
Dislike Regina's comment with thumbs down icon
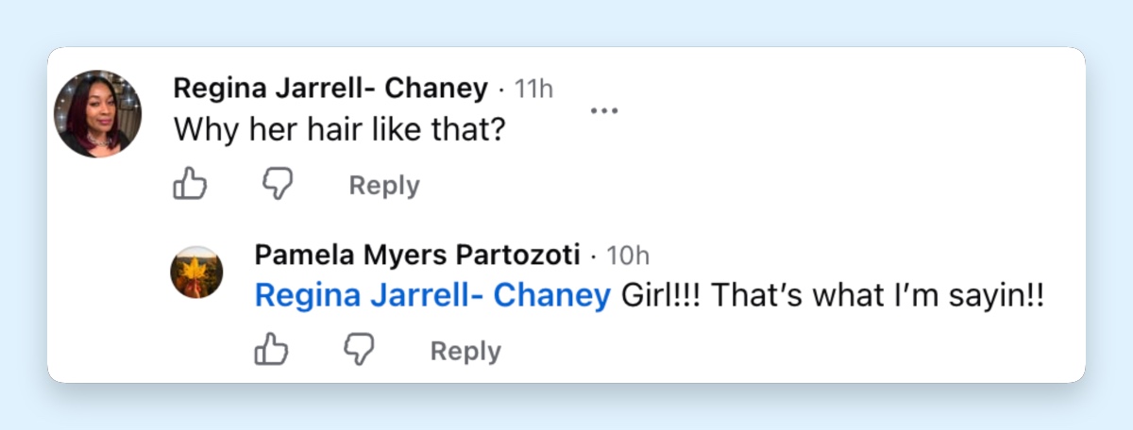pyautogui.click(x=277, y=184)
